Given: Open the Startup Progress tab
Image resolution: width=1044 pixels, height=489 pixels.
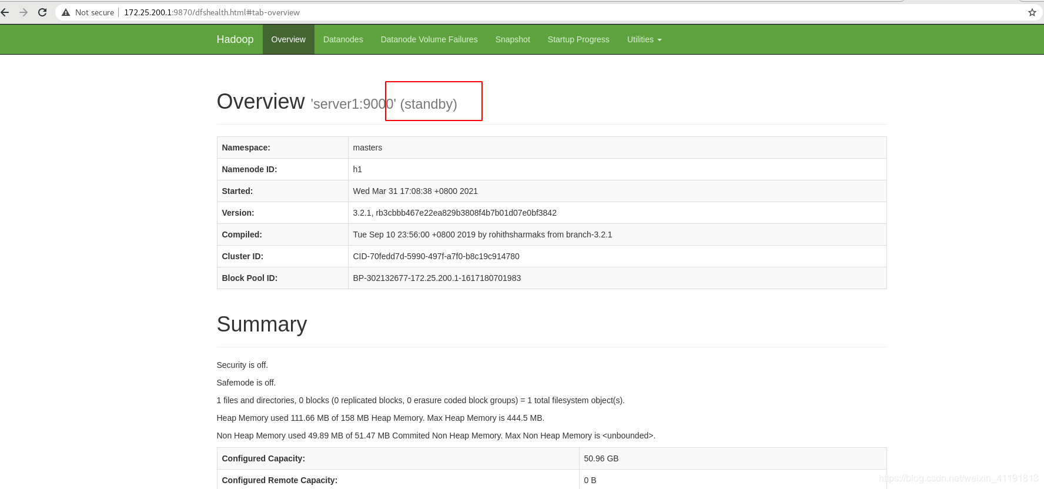Looking at the screenshot, I should click(x=578, y=39).
